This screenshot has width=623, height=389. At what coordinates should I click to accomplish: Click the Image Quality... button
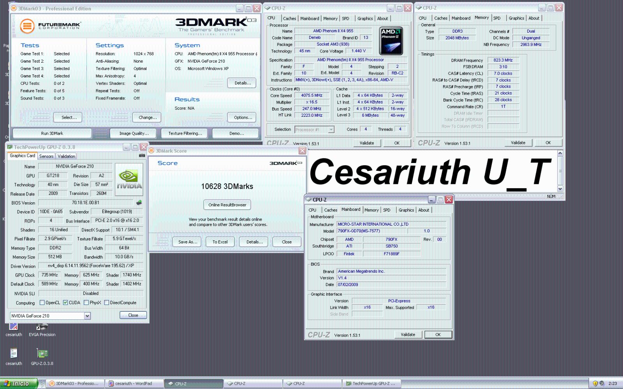134,133
